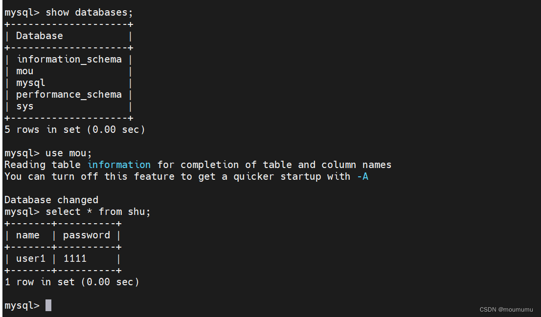Viewport: 541px width, 317px height.
Task: Click the name column header
Action: (x=28, y=235)
